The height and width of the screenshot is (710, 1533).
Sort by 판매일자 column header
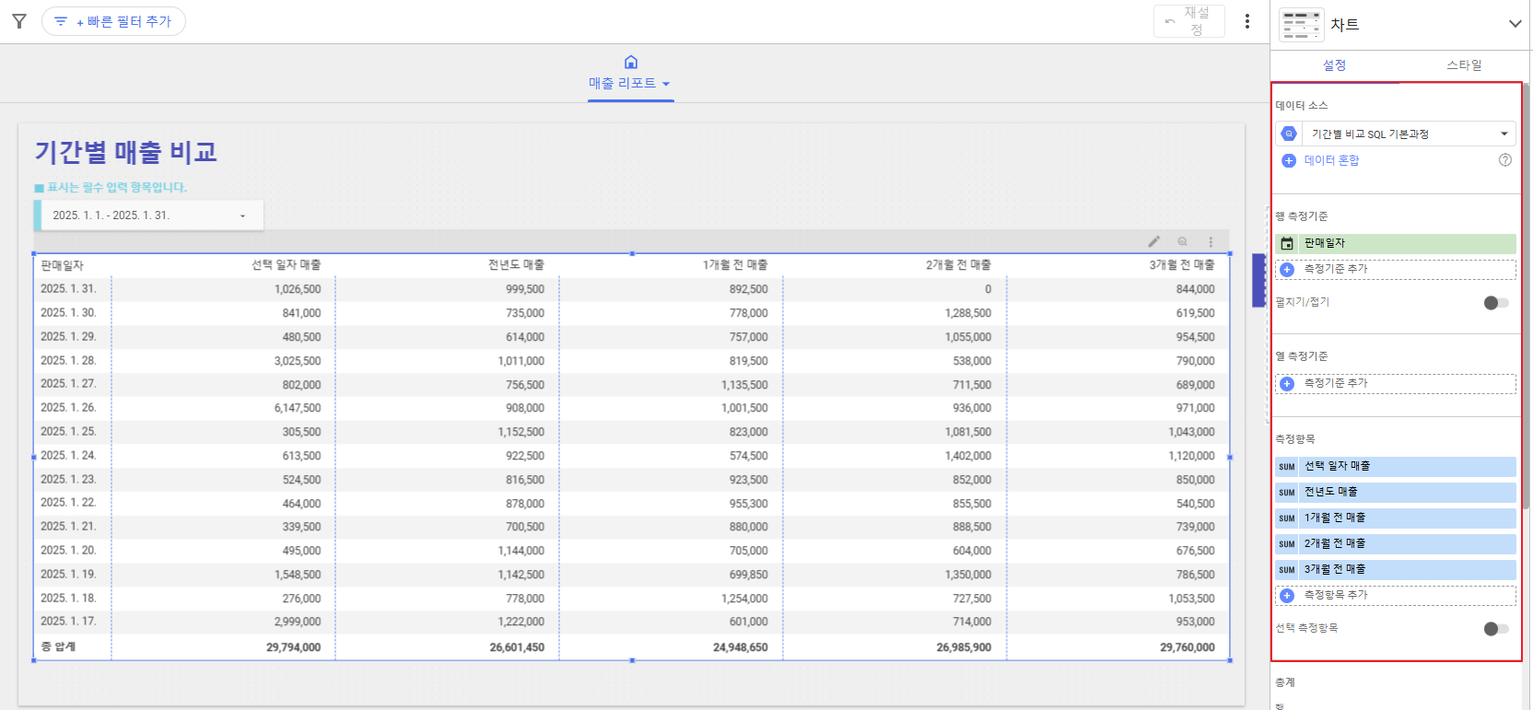(62, 265)
